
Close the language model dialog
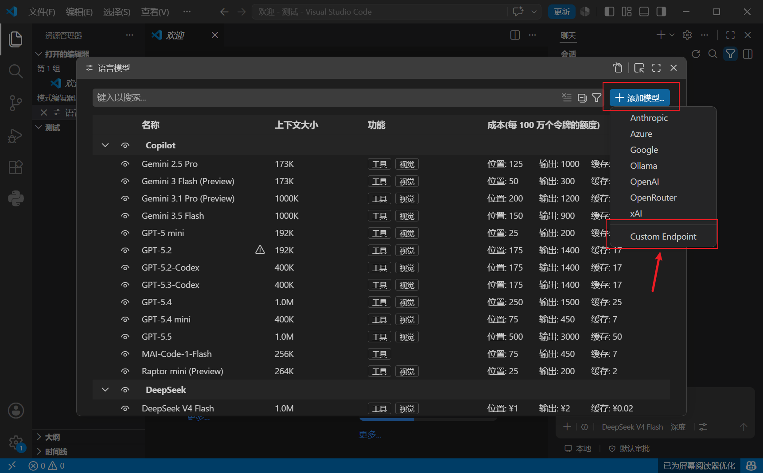click(x=673, y=68)
